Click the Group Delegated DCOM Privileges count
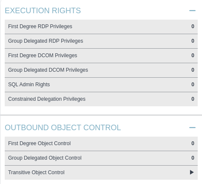Image resolution: width=202 pixels, height=184 pixels. pyautogui.click(x=193, y=70)
